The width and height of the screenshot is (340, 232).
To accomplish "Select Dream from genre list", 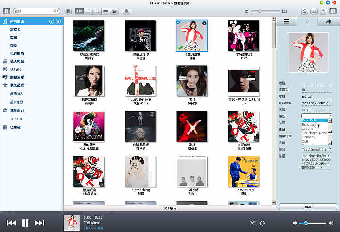I will (x=314, y=129).
